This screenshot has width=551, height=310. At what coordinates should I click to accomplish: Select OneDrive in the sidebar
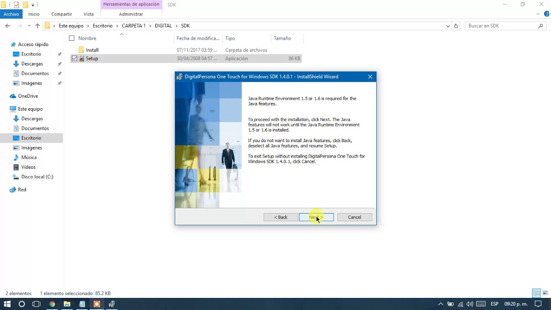pos(28,96)
